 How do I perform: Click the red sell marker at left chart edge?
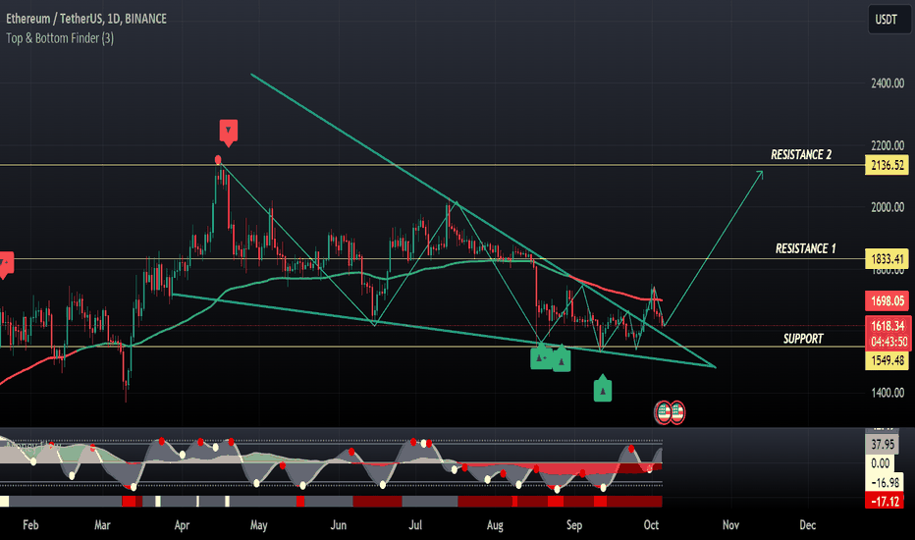coord(5,264)
